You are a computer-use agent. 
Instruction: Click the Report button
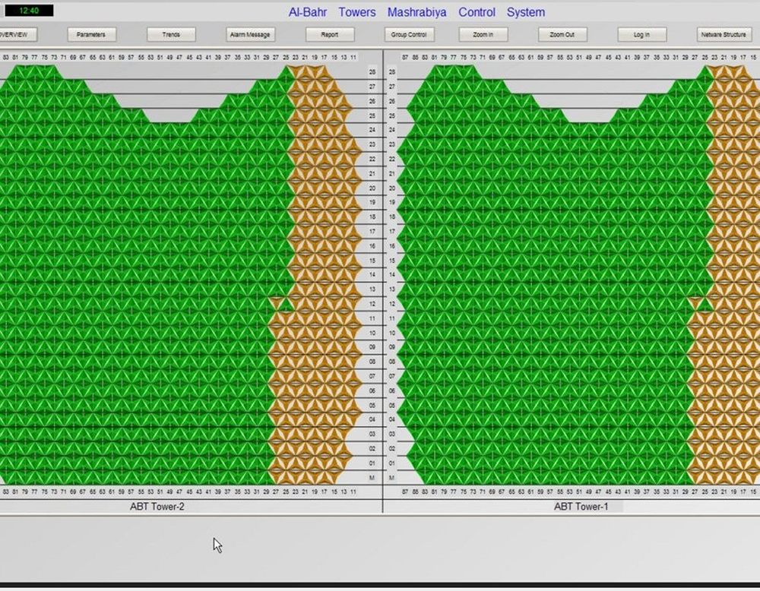(x=330, y=35)
